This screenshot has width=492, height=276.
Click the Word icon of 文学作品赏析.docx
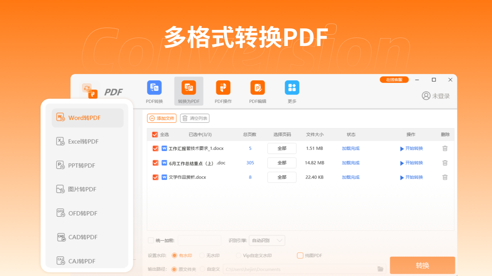coord(164,177)
